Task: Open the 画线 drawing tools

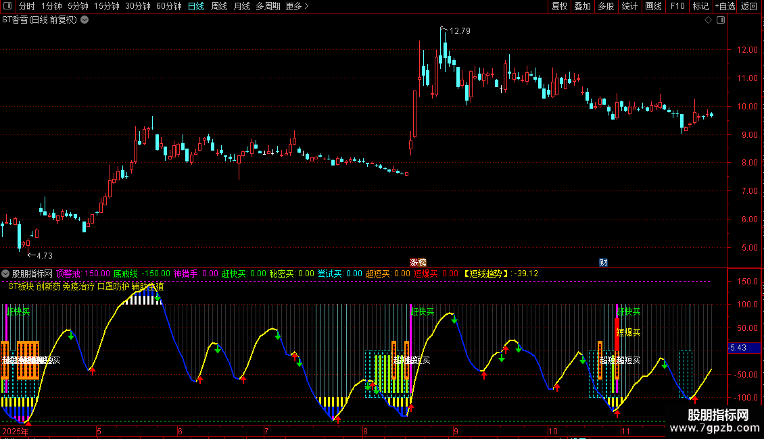Action: (654, 7)
